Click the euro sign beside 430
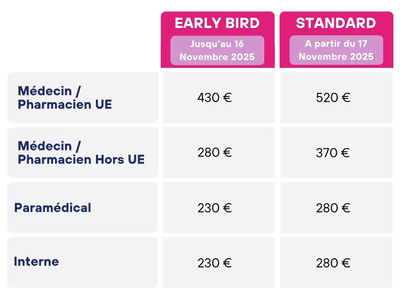Image resolution: width=400 pixels, height=296 pixels. (228, 97)
